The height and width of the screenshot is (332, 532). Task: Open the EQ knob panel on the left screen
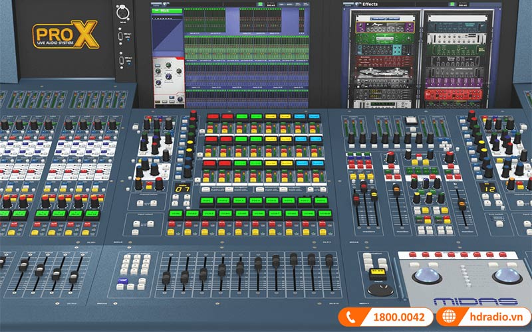click(x=169, y=82)
